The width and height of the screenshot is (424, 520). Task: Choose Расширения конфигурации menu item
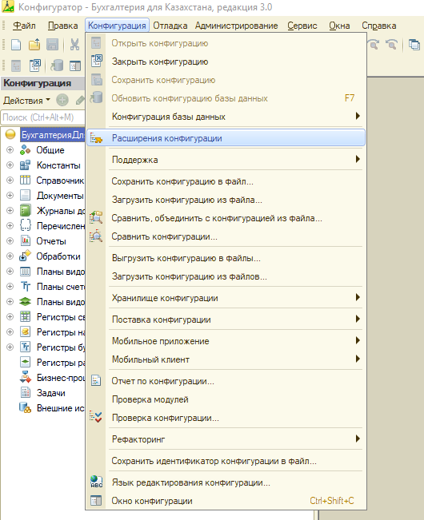click(x=226, y=138)
